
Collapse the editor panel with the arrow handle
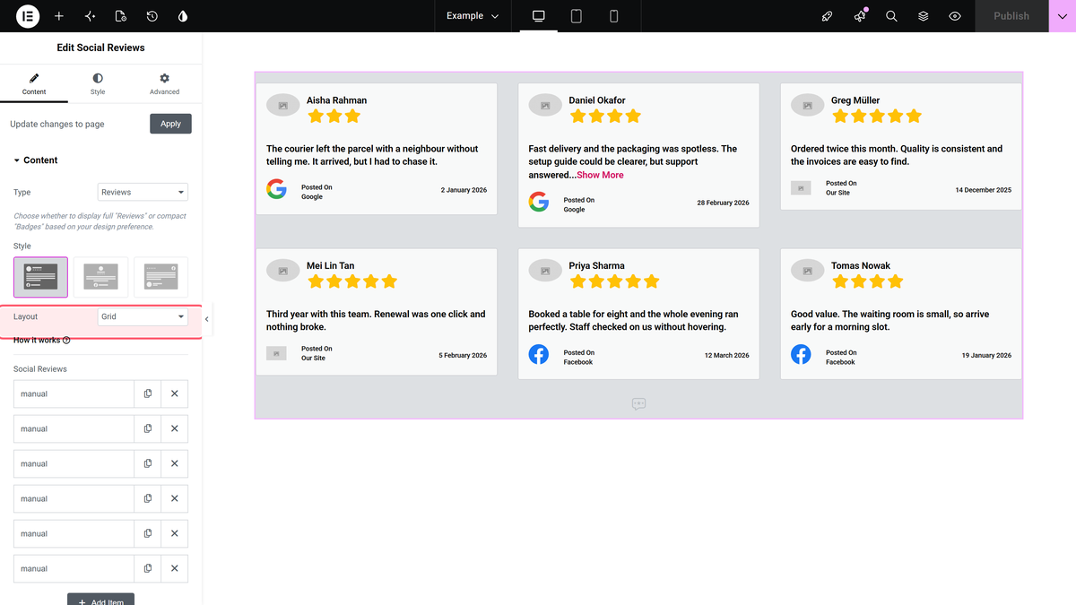207,319
